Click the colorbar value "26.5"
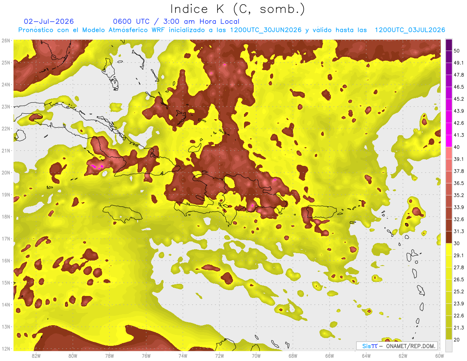The height and width of the screenshot is (361, 467). pyautogui.click(x=459, y=279)
